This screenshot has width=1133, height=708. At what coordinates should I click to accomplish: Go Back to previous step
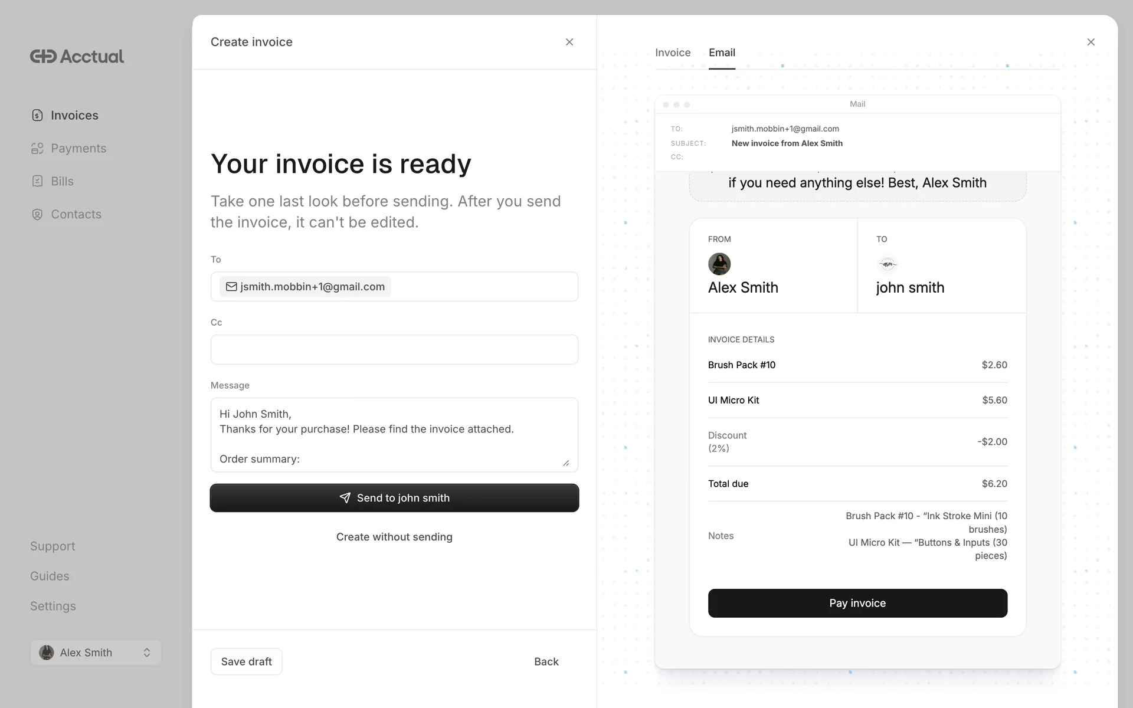546,661
